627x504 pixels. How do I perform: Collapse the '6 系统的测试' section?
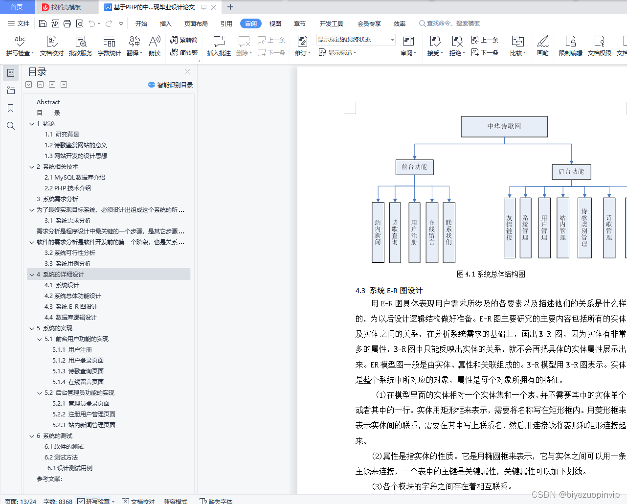pos(32,436)
